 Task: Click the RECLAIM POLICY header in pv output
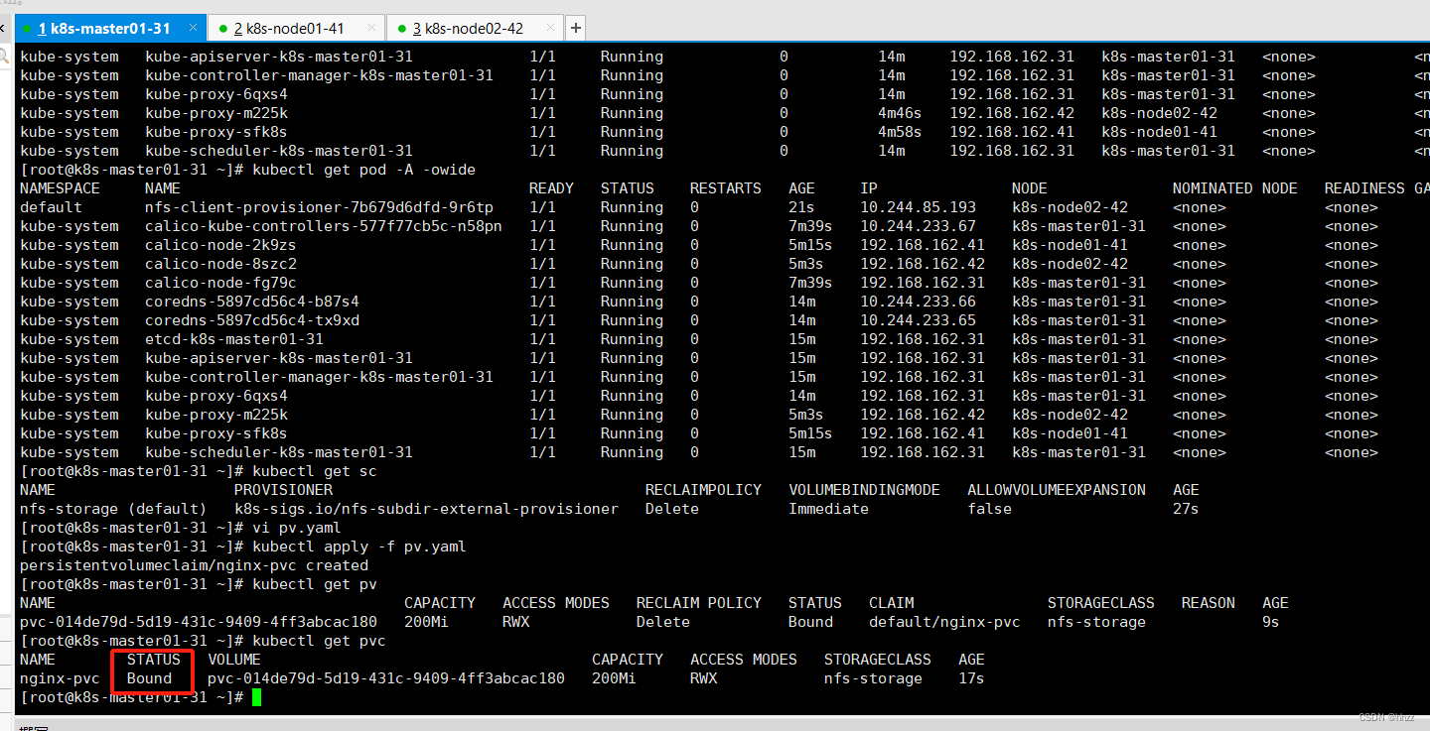click(699, 603)
